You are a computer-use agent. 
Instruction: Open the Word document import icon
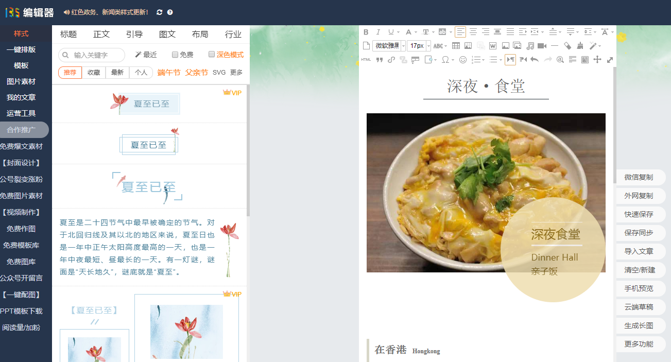(x=492, y=45)
